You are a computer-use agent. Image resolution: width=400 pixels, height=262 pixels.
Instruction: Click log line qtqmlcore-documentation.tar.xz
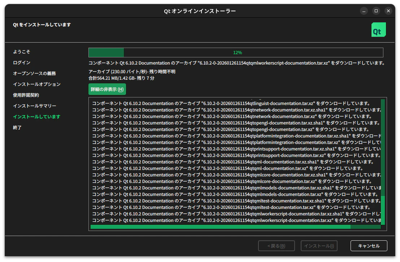pyautogui.click(x=232, y=182)
